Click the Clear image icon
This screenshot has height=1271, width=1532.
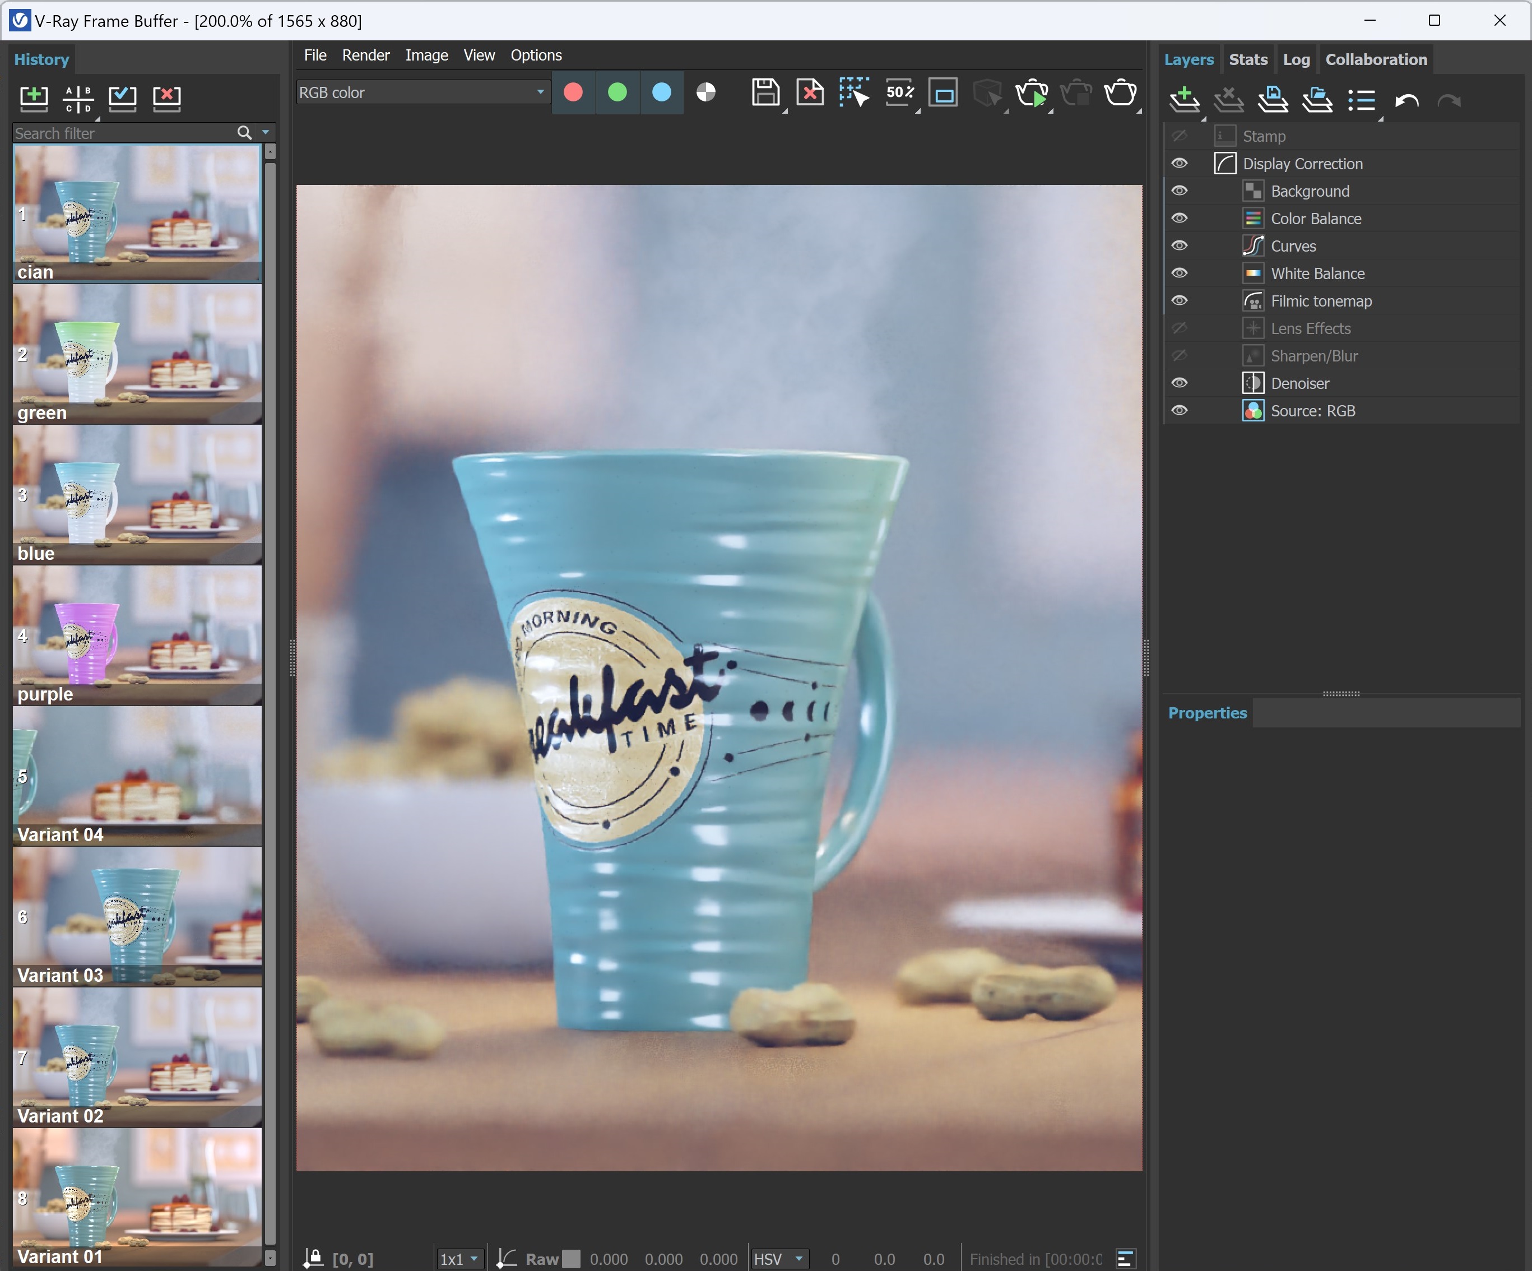[x=810, y=92]
